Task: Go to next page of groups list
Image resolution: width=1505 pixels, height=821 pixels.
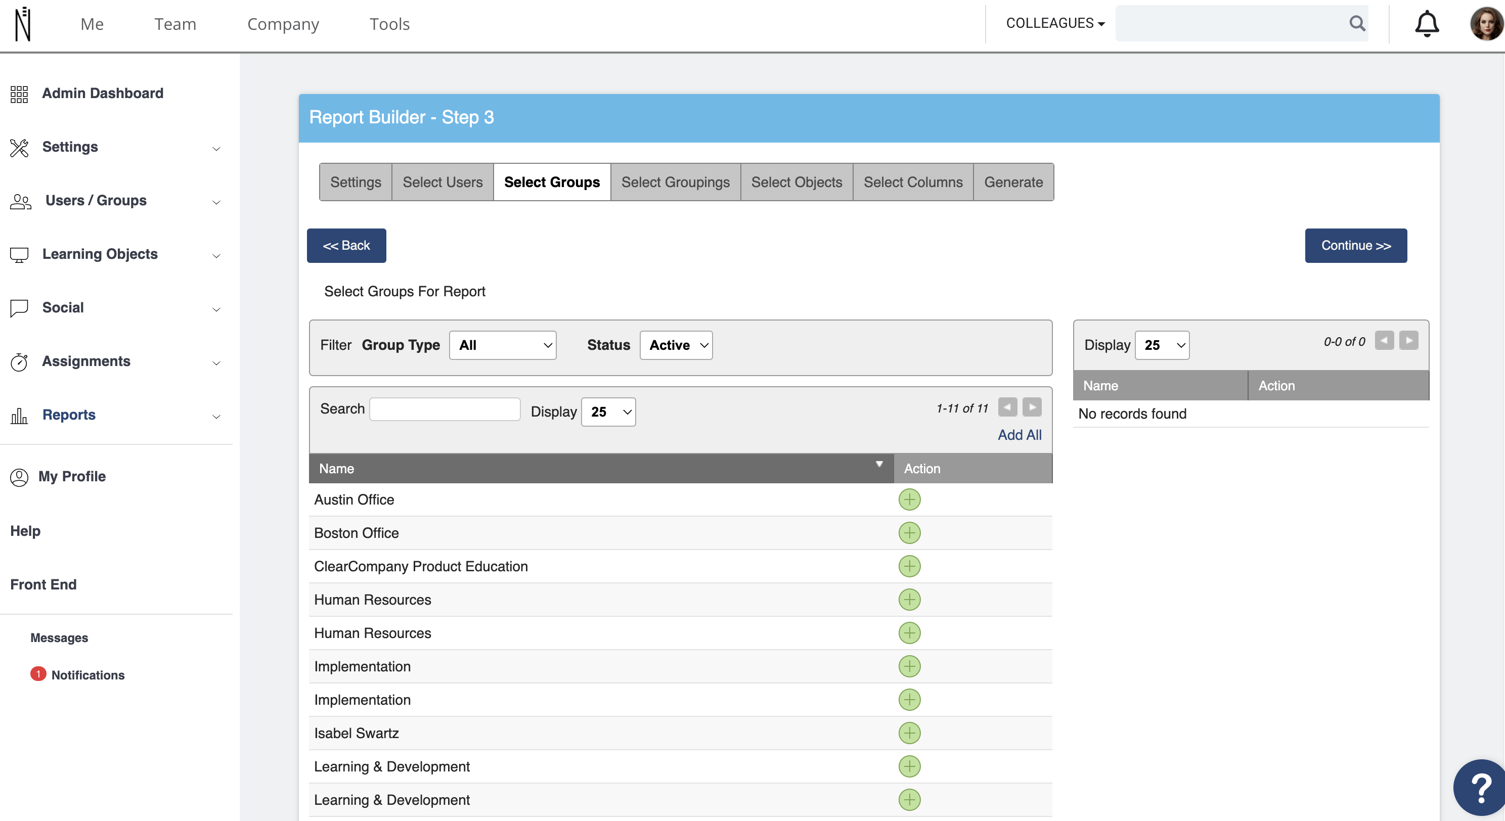Action: (1032, 407)
